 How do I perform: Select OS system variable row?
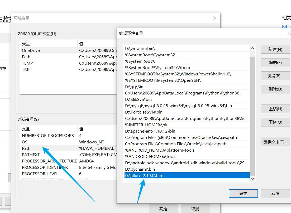coord(69,142)
